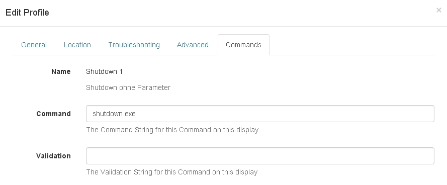Viewport: 447px width, 185px height.
Task: Click the bold Command label
Action: 54,114
